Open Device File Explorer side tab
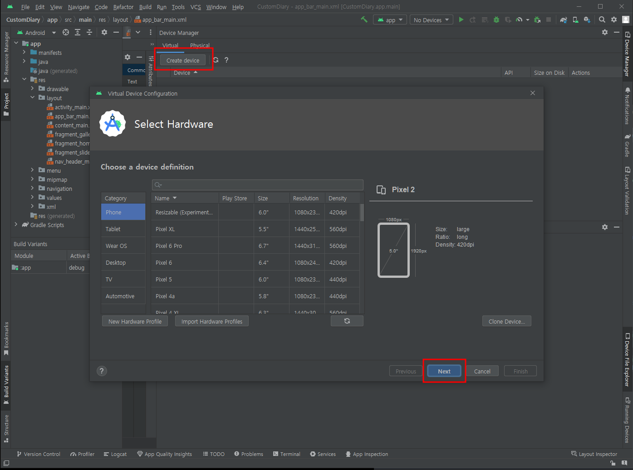This screenshot has width=633, height=470. coord(627,360)
